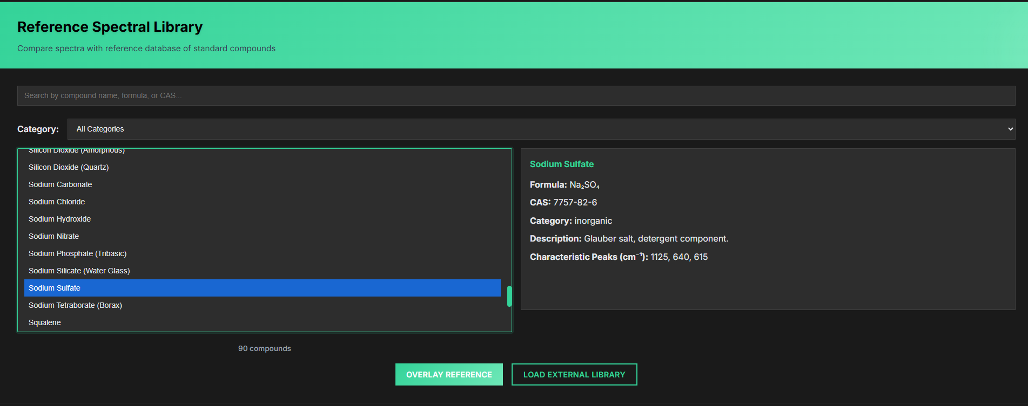Click the highlighted Sodium Sulfate row
The width and height of the screenshot is (1028, 406).
click(262, 288)
